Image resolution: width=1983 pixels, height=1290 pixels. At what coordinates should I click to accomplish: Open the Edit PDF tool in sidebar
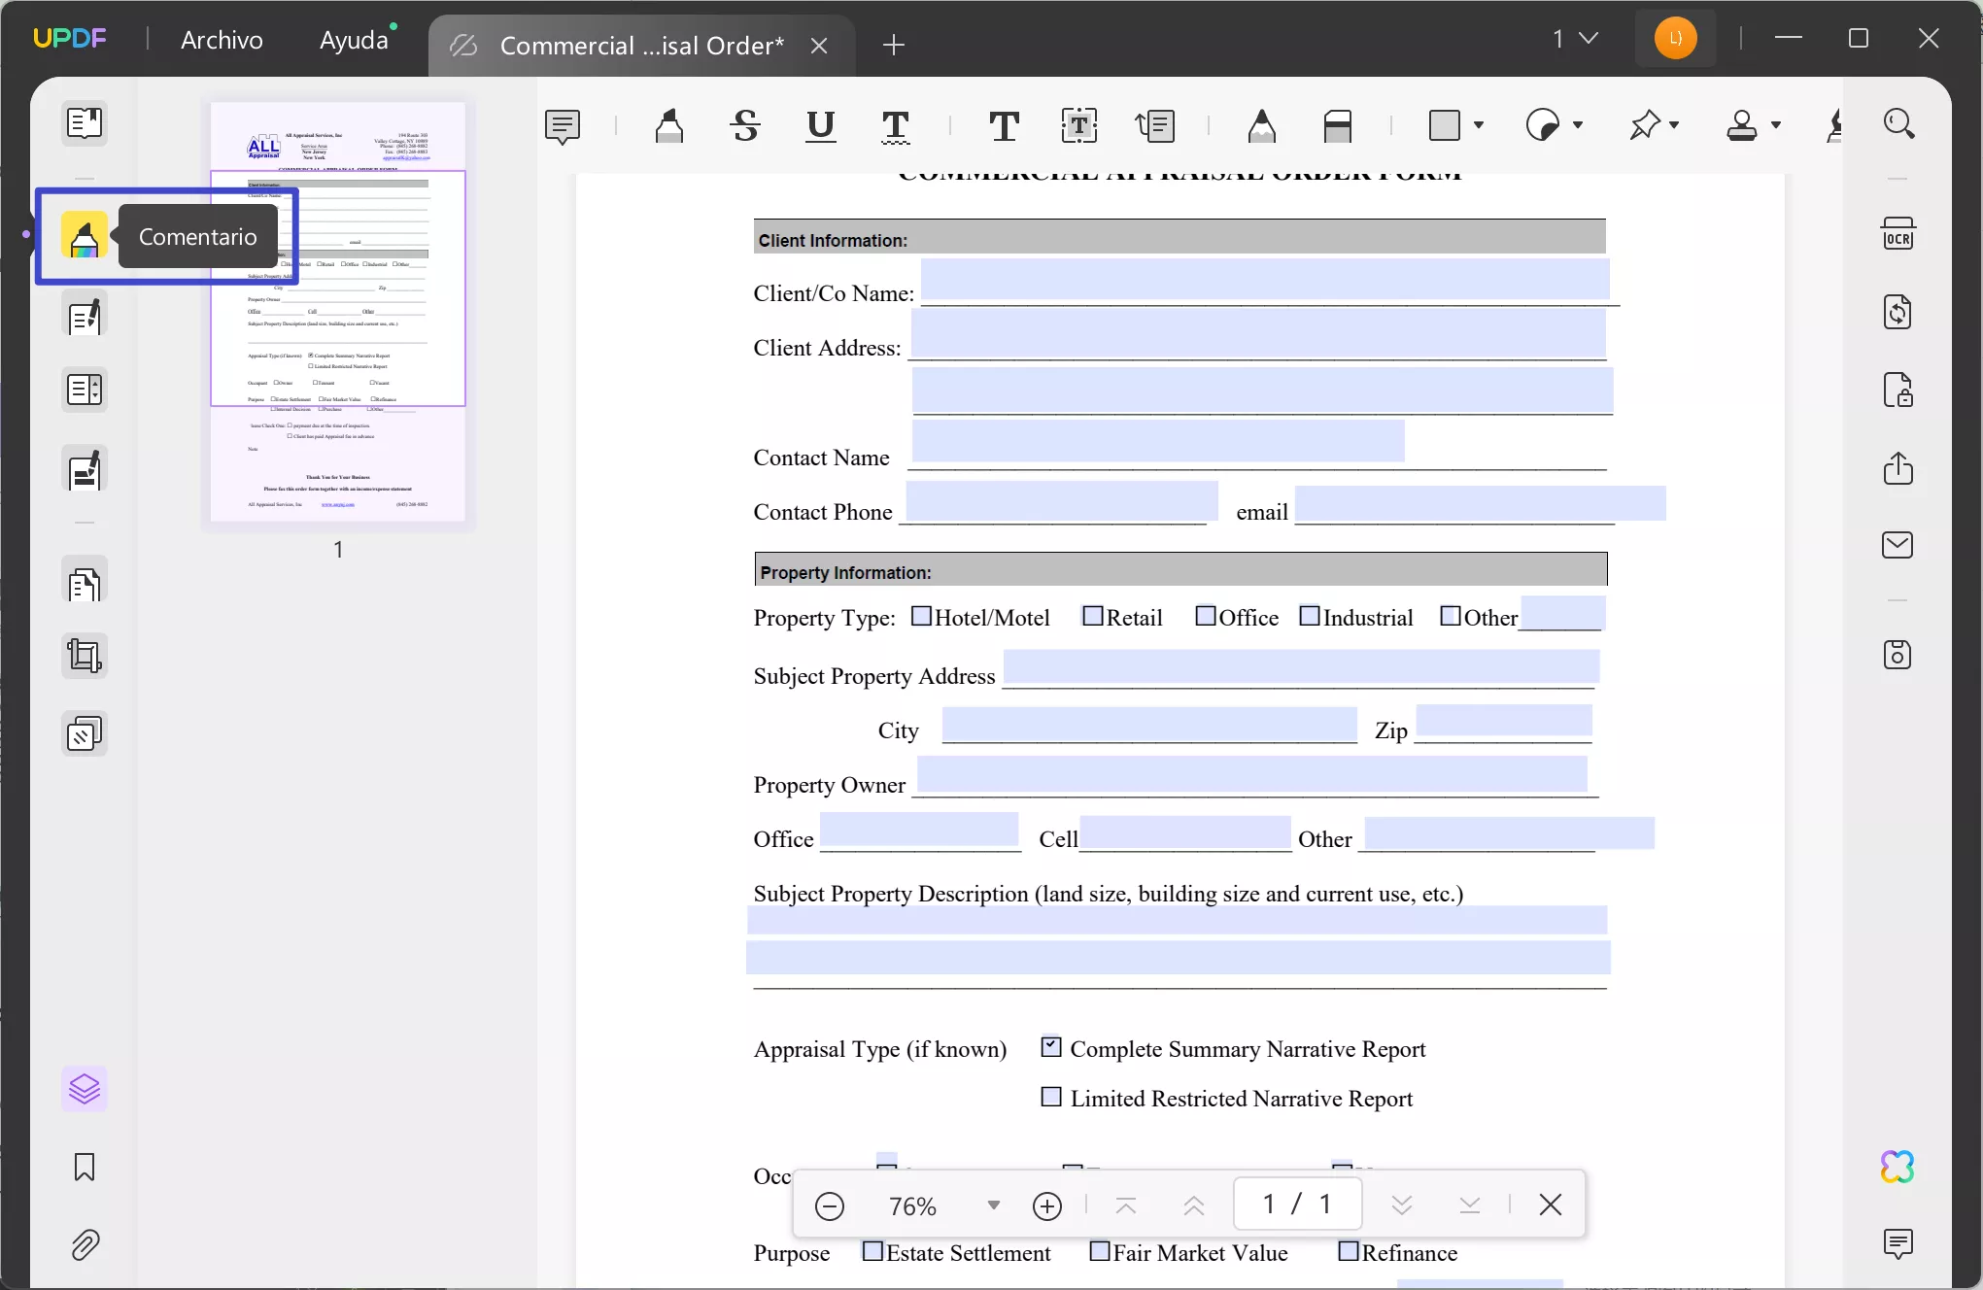(85, 316)
